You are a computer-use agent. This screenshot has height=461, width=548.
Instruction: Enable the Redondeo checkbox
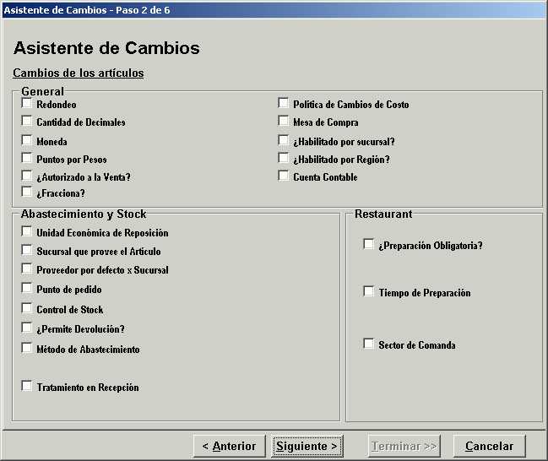point(27,104)
